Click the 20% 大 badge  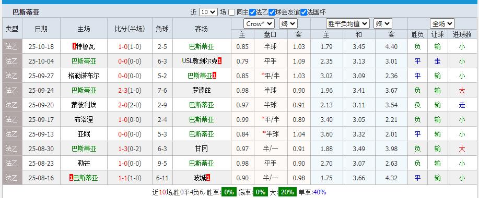point(287,192)
